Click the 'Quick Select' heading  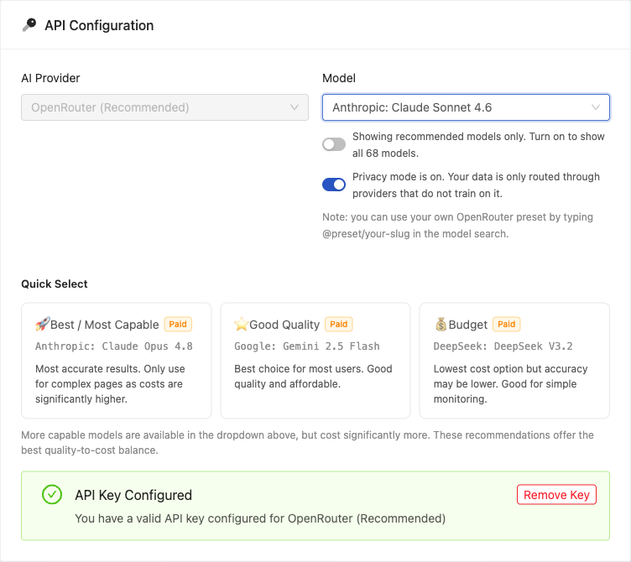click(x=55, y=284)
